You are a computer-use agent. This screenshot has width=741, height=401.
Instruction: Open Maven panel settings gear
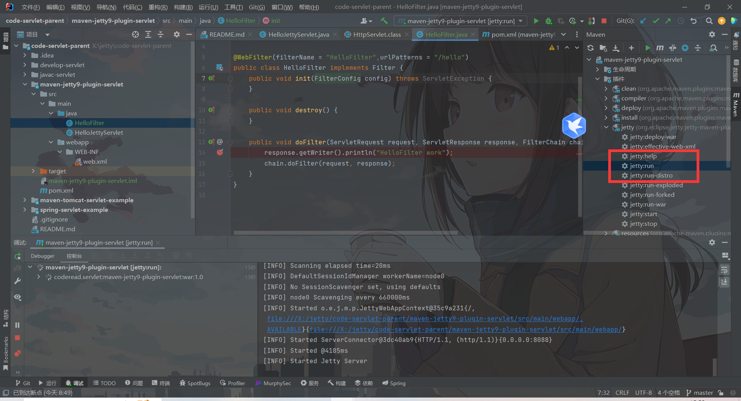pos(712,34)
